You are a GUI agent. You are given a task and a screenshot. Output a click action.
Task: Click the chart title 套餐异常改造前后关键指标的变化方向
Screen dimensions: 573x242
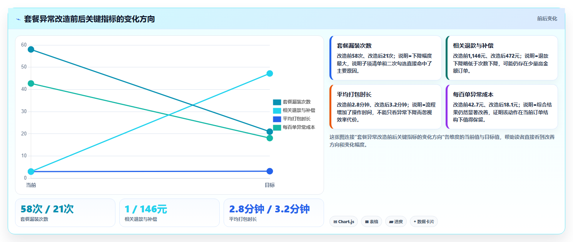[89, 19]
